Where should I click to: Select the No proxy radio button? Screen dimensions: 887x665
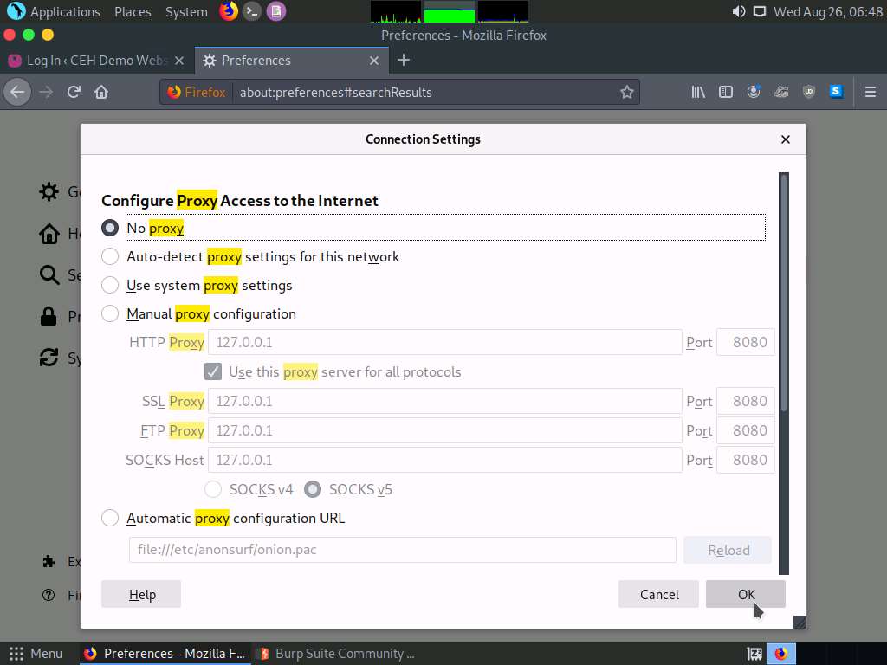pos(110,228)
